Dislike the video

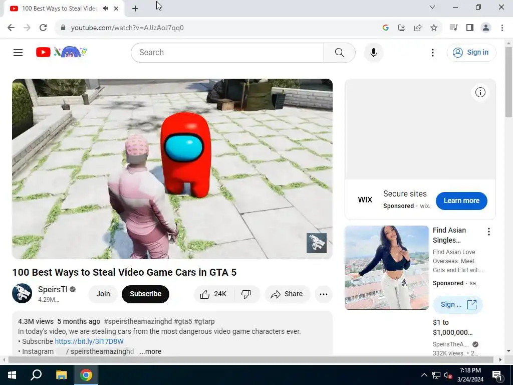(246, 294)
